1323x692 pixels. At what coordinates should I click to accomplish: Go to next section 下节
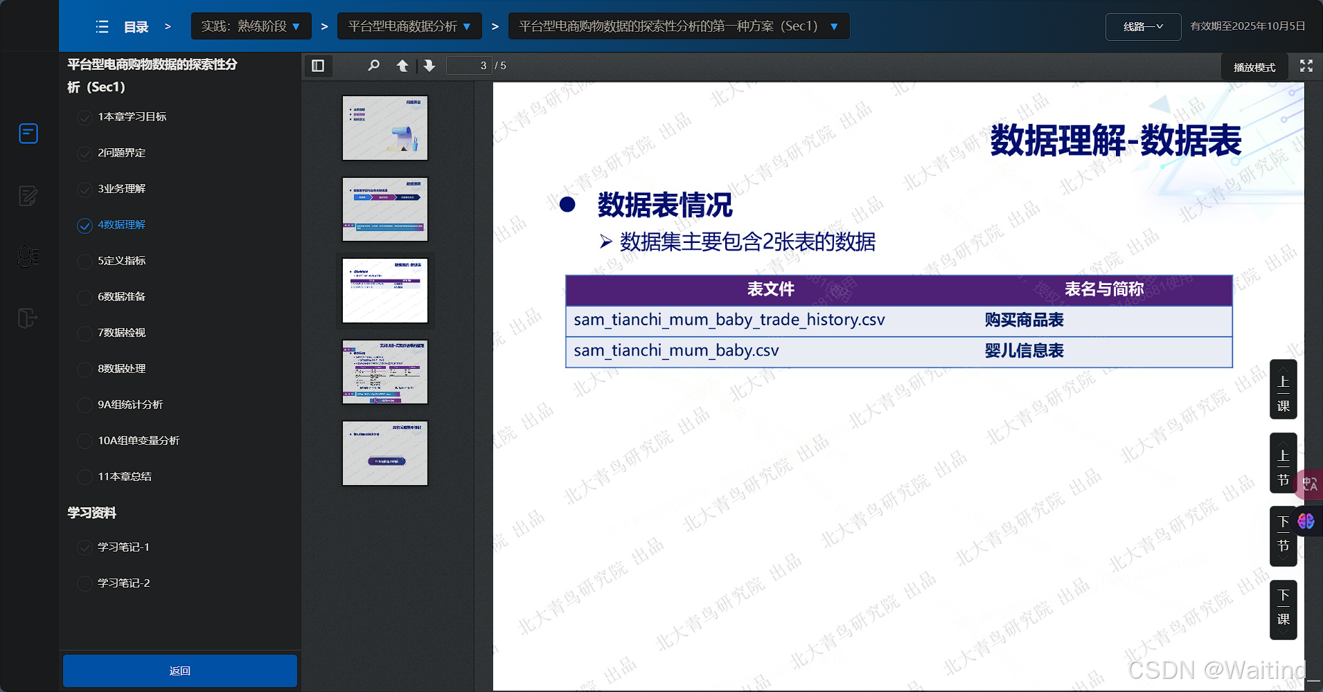(1283, 536)
